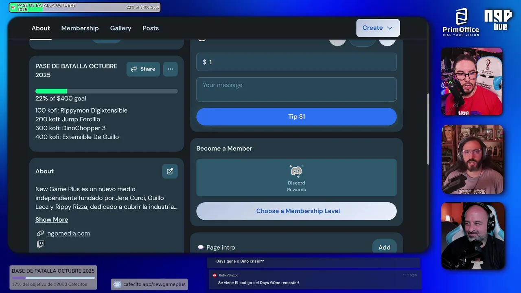Click the NGP live logo
The image size is (521, 293).
tap(498, 20)
